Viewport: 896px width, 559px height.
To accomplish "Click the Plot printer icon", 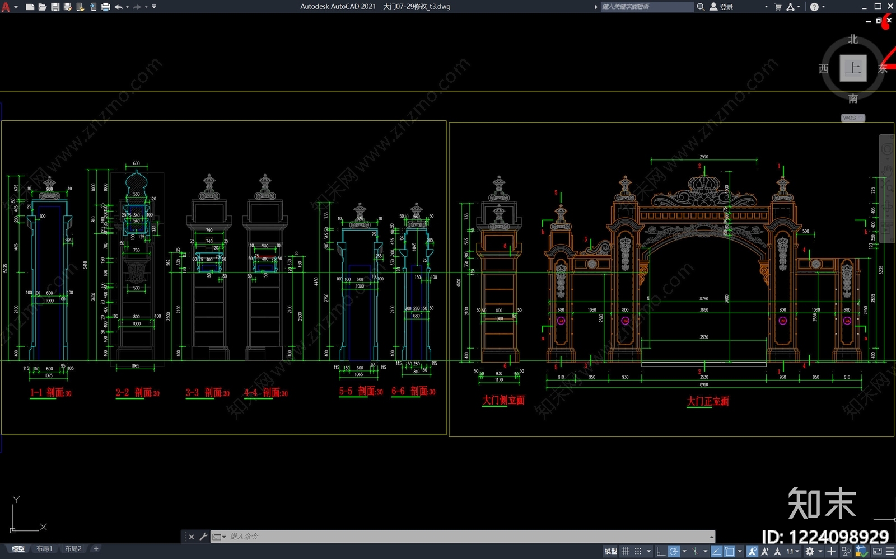I will 105,7.
